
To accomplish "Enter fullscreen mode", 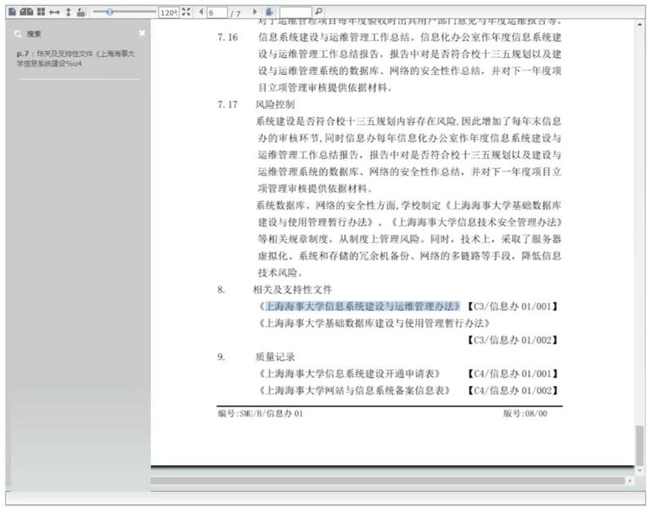I will [187, 12].
